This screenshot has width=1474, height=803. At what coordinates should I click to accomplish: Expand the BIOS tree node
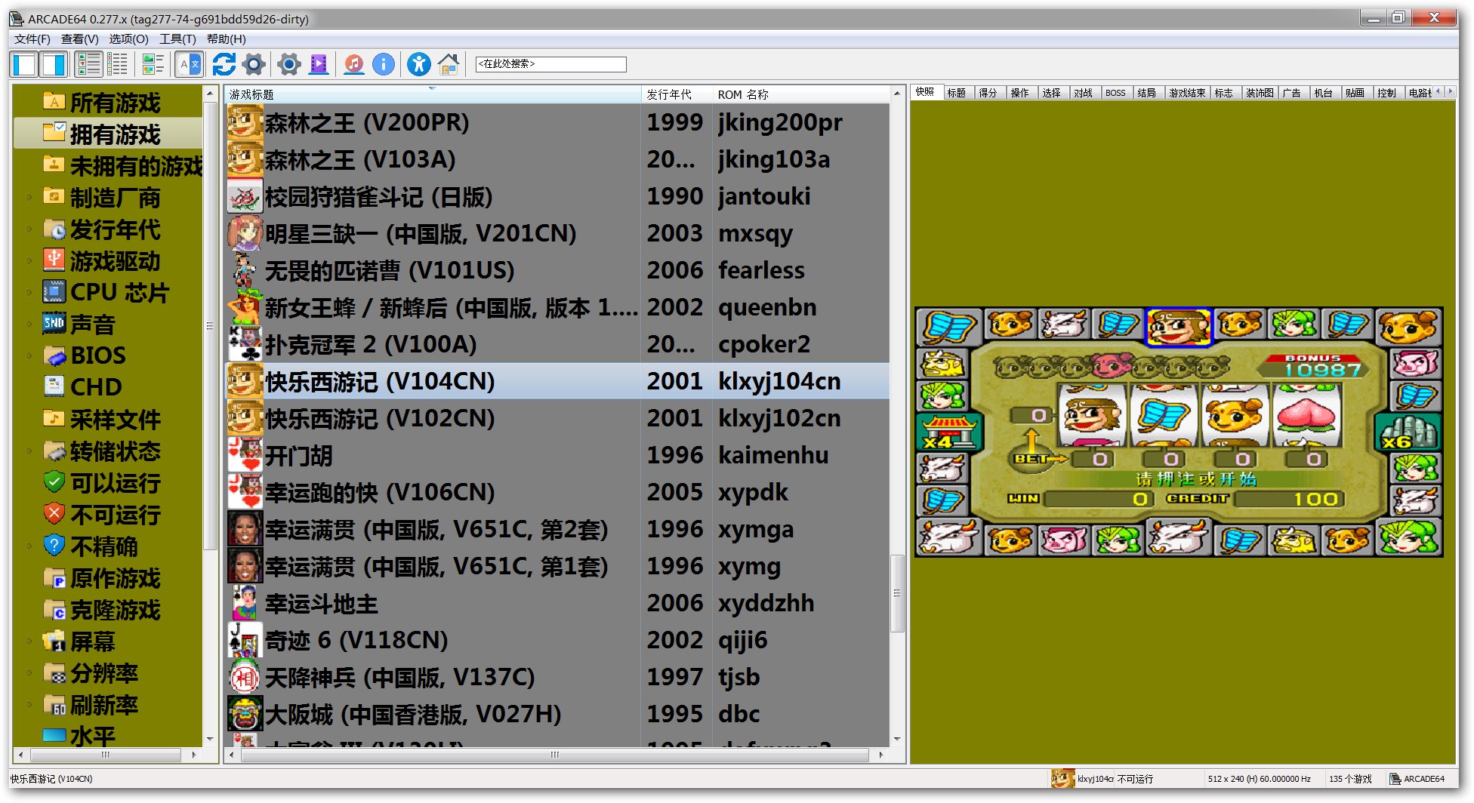[x=29, y=356]
